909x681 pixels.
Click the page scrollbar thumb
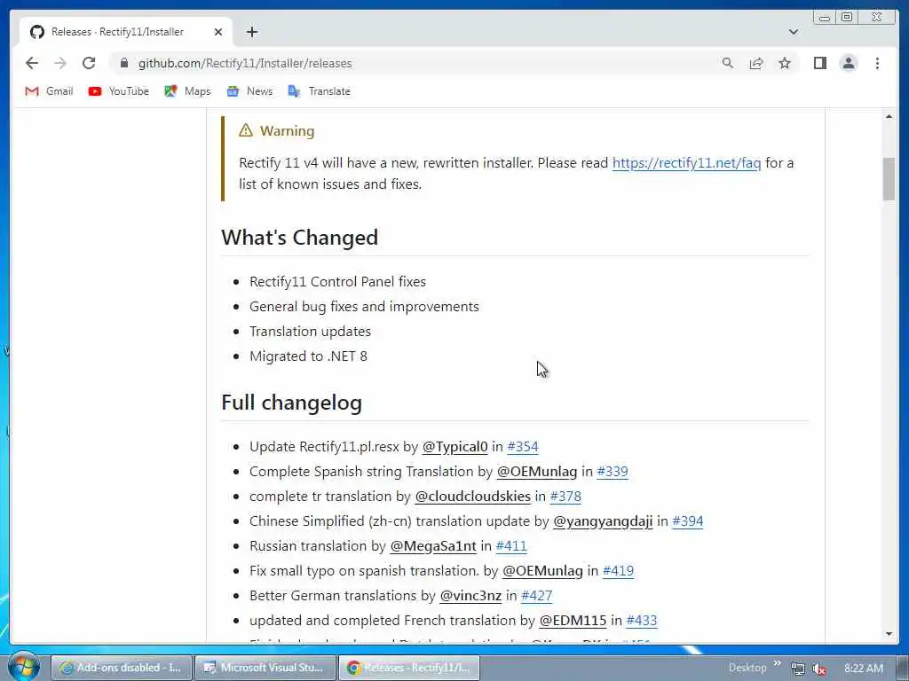(889, 179)
